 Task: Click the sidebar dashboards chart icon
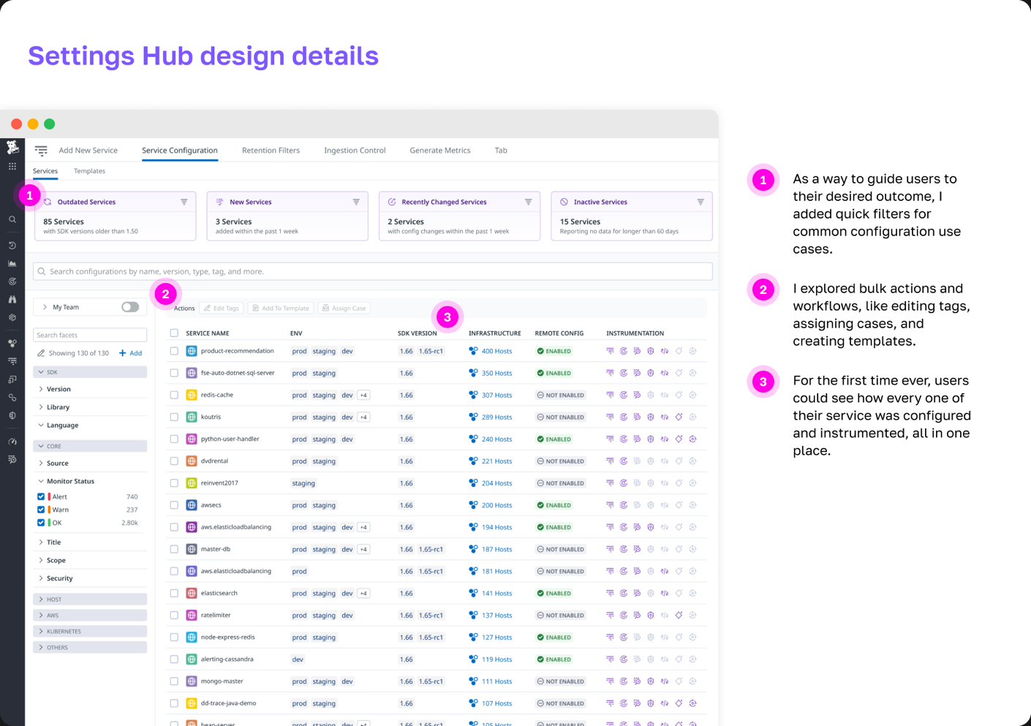[12, 263]
